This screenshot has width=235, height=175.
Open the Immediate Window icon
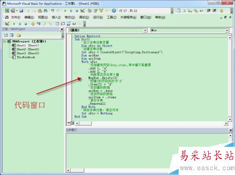[63, 24]
